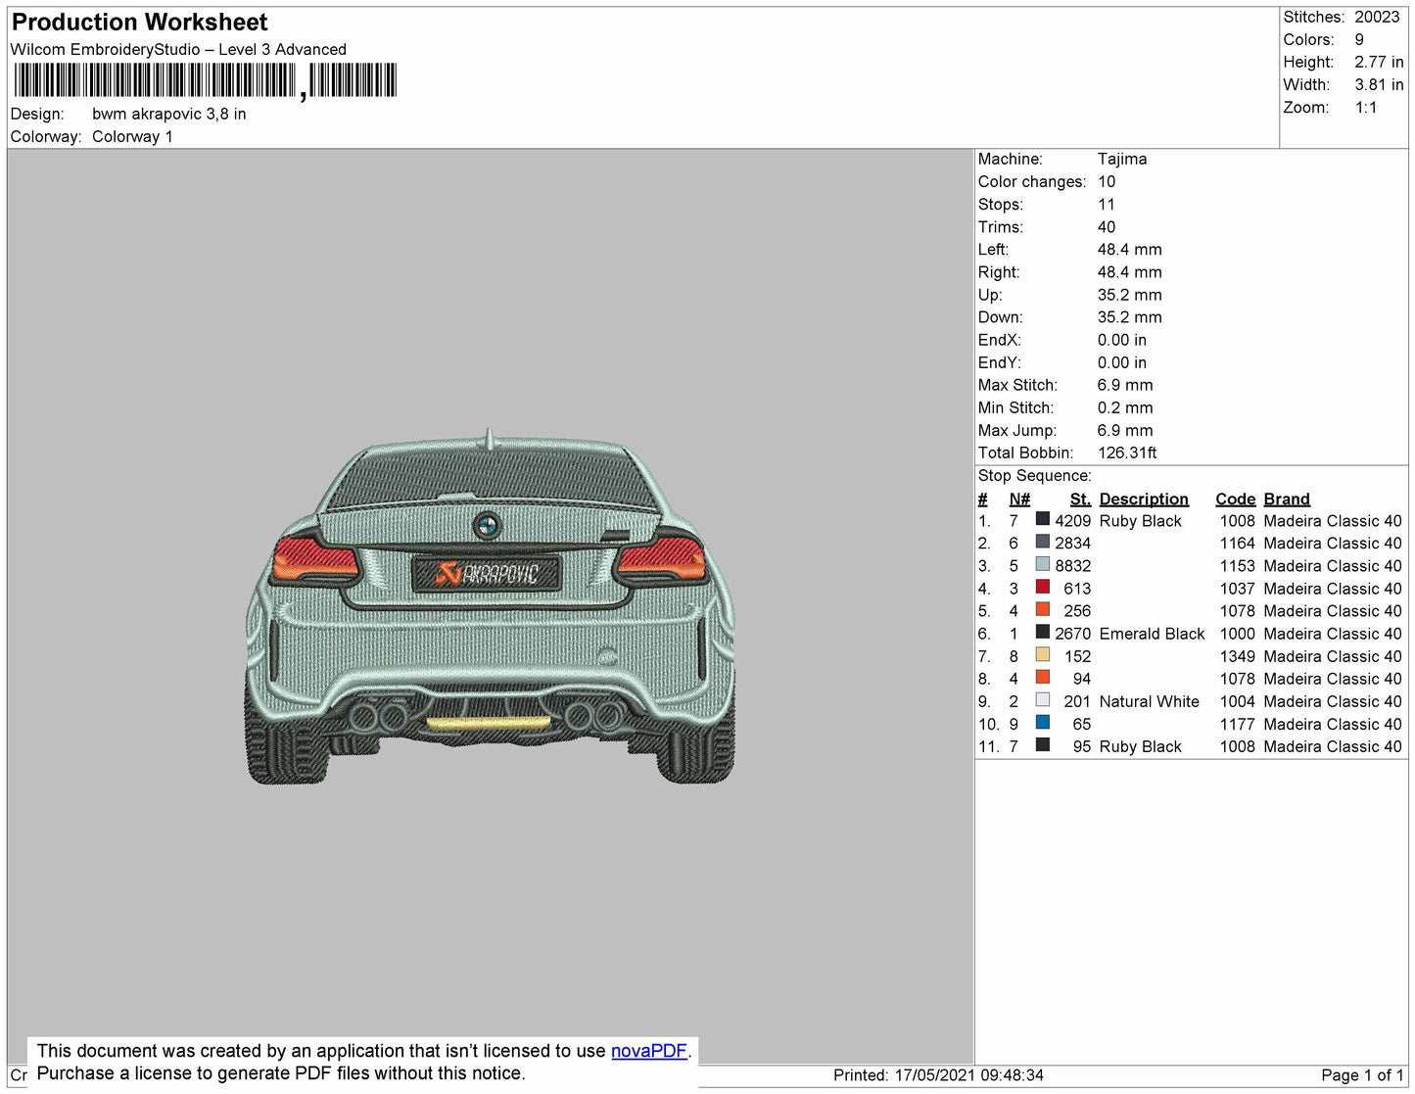Click 'Madeira Classic 40' in row 2
This screenshot has width=1415, height=1094.
click(x=1333, y=544)
